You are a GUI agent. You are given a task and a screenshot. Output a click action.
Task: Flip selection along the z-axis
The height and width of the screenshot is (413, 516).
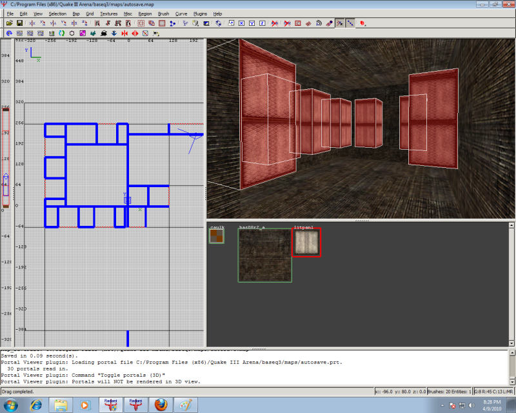pos(74,23)
